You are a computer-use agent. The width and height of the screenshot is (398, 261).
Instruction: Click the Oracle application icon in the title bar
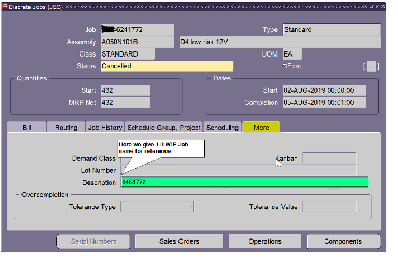(x=5, y=6)
